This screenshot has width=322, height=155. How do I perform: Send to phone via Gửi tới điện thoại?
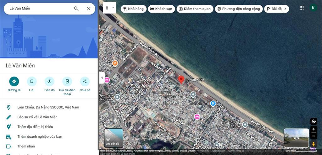[67, 82]
